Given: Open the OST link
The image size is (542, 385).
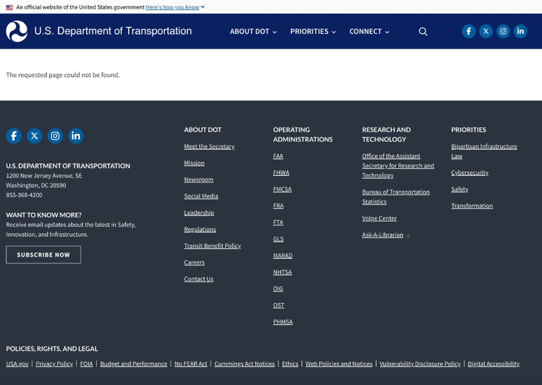Looking at the screenshot, I should point(279,305).
